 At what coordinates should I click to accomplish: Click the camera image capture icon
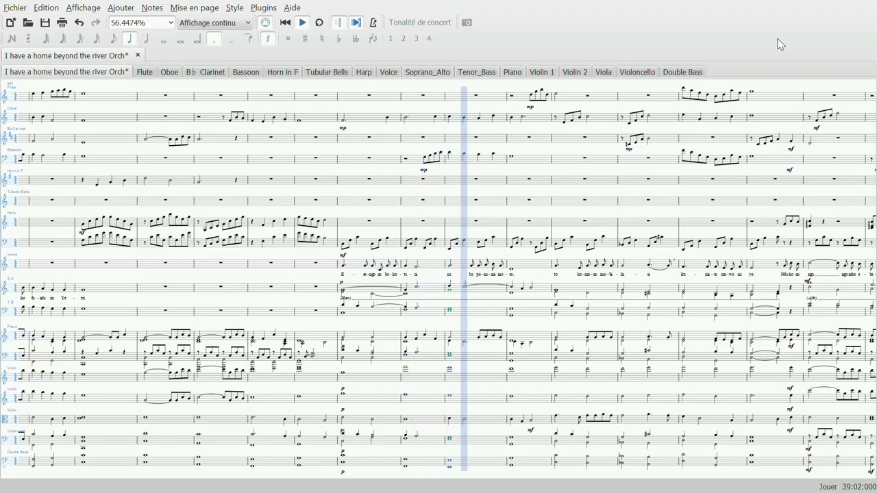(x=467, y=23)
